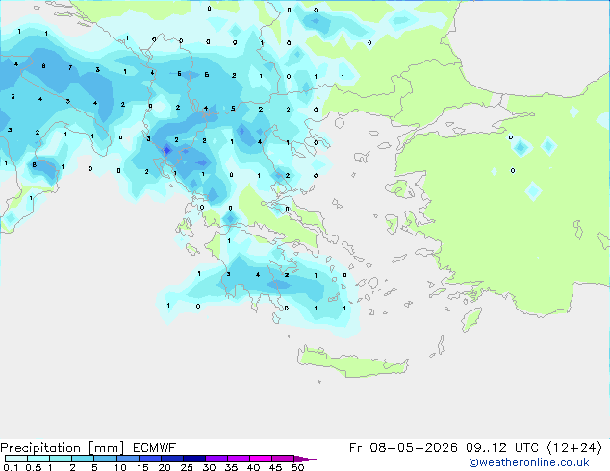Click the 20–25 mm dark blue swatch
The height and width of the screenshot is (471, 610).
tap(171, 459)
